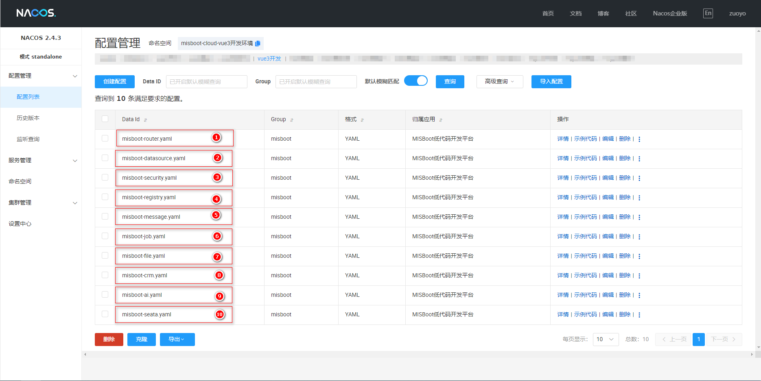Go to 命名空间 page
The image size is (761, 381).
click(41, 181)
